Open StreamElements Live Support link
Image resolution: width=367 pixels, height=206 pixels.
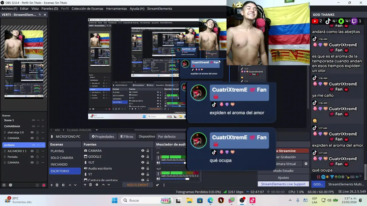[283, 184]
